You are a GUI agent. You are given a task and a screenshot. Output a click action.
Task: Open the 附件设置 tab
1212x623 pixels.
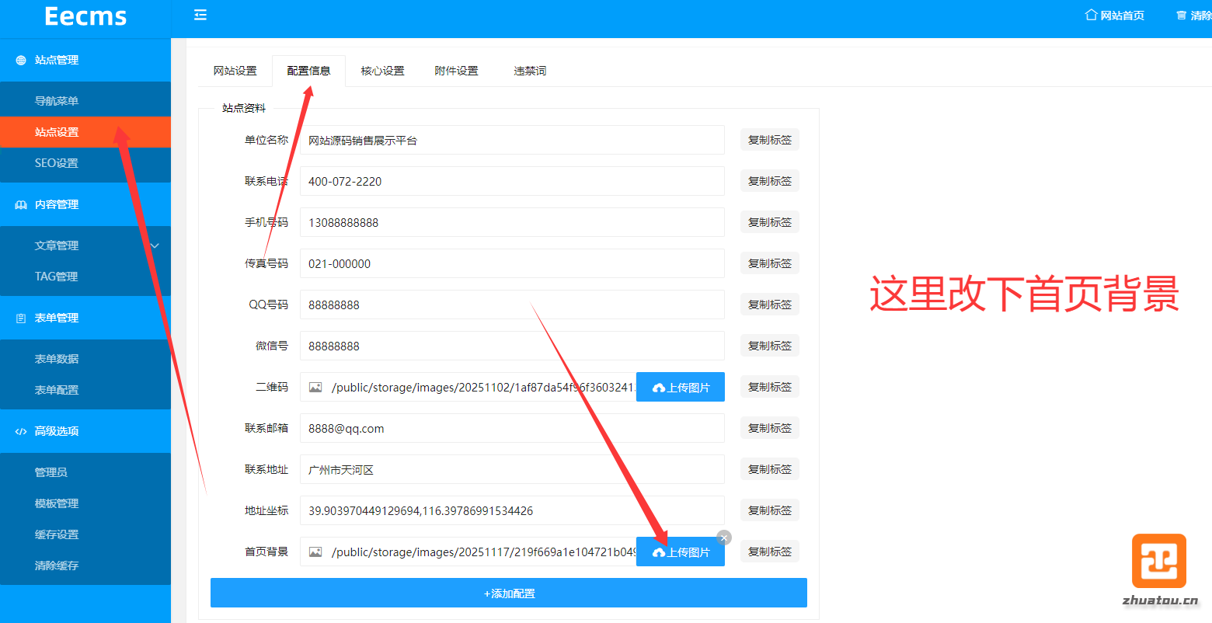click(x=456, y=71)
